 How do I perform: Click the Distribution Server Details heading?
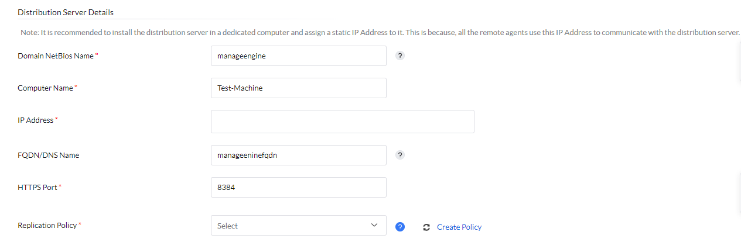pyautogui.click(x=66, y=12)
